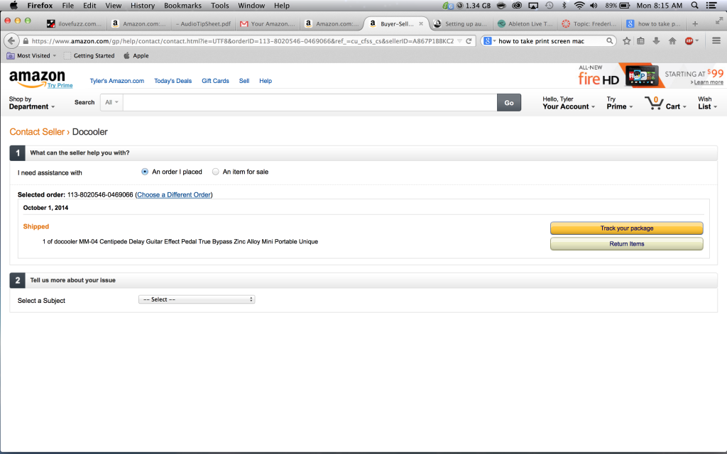Click the Return Items button

pos(626,244)
